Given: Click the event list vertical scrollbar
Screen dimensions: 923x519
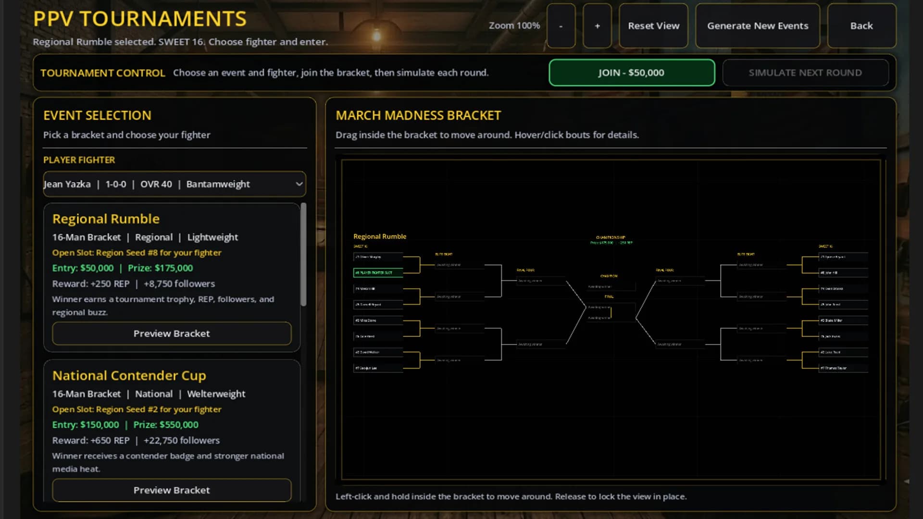Looking at the screenshot, I should point(303,254).
